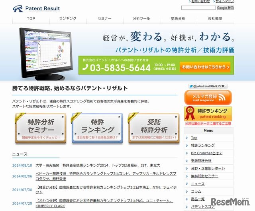Click the orange お問い合わせはこちらから button
Screen dimensions: 255x211
(205, 67)
